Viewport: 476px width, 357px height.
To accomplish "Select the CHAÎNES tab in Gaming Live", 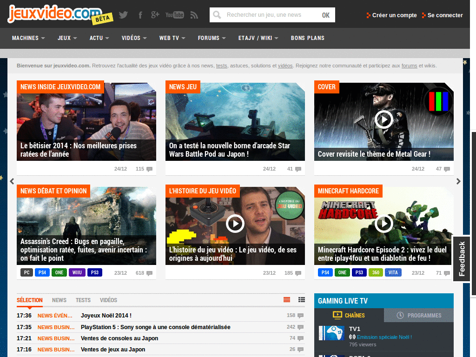I will pyautogui.click(x=349, y=315).
